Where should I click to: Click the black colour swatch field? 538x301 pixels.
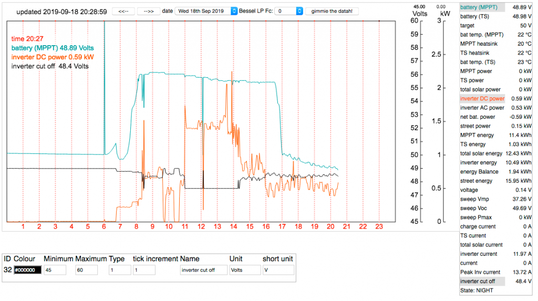tap(27, 270)
